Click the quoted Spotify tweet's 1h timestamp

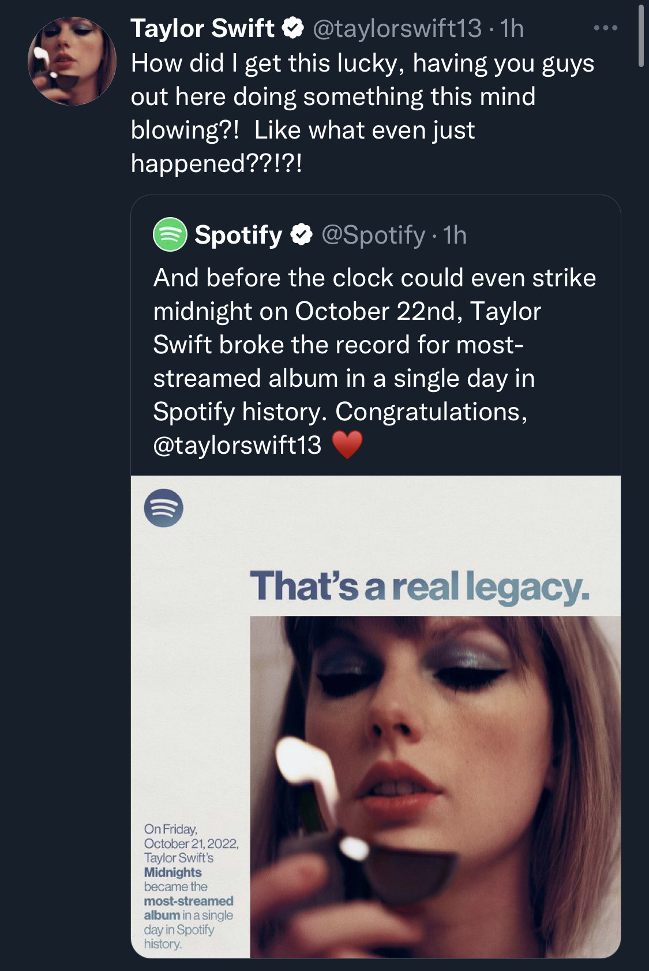[x=455, y=235]
